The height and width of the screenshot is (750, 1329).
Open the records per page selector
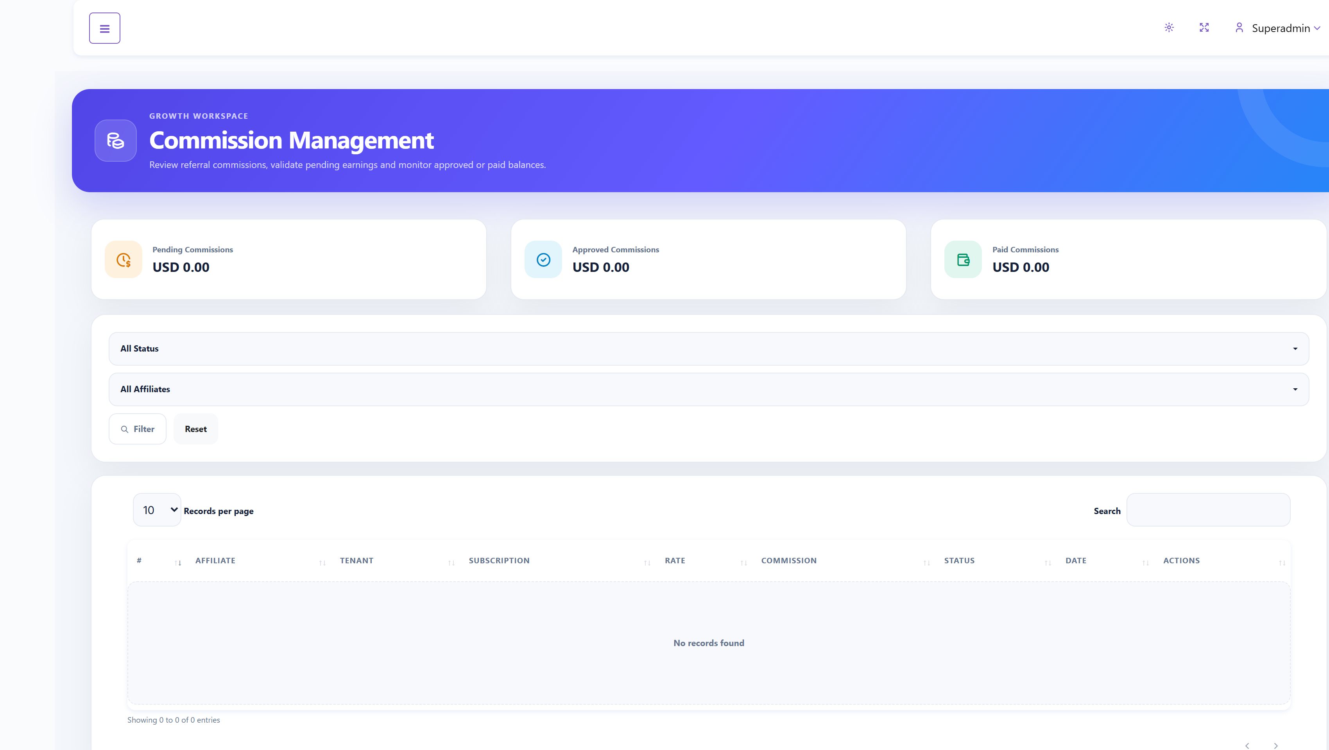157,510
